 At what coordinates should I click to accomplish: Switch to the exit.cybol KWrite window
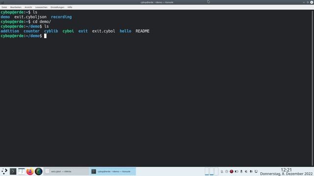(x=66, y=172)
